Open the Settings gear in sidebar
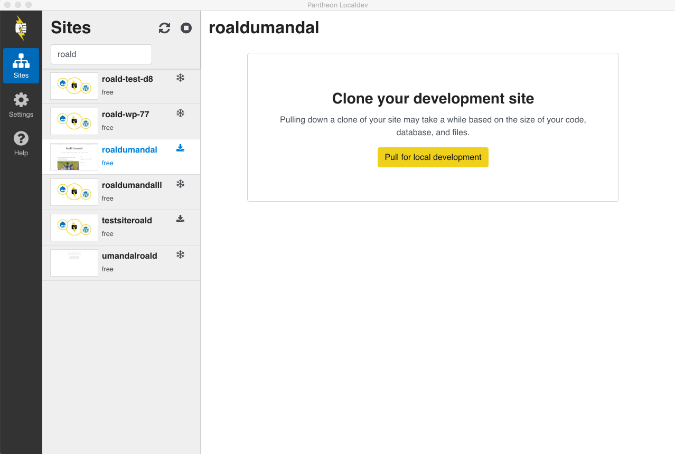675x454 pixels. (21, 105)
